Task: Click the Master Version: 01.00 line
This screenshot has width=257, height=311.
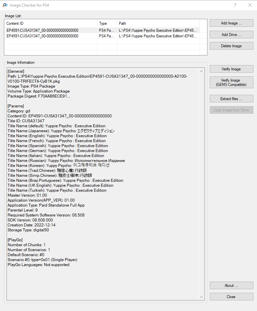Action: coord(27,195)
